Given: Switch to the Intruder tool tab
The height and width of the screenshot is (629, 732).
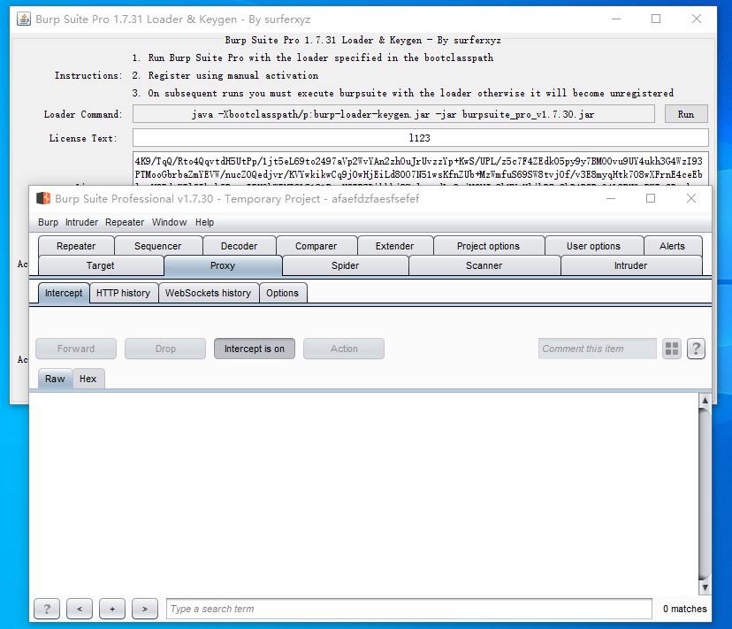Looking at the screenshot, I should (x=630, y=265).
